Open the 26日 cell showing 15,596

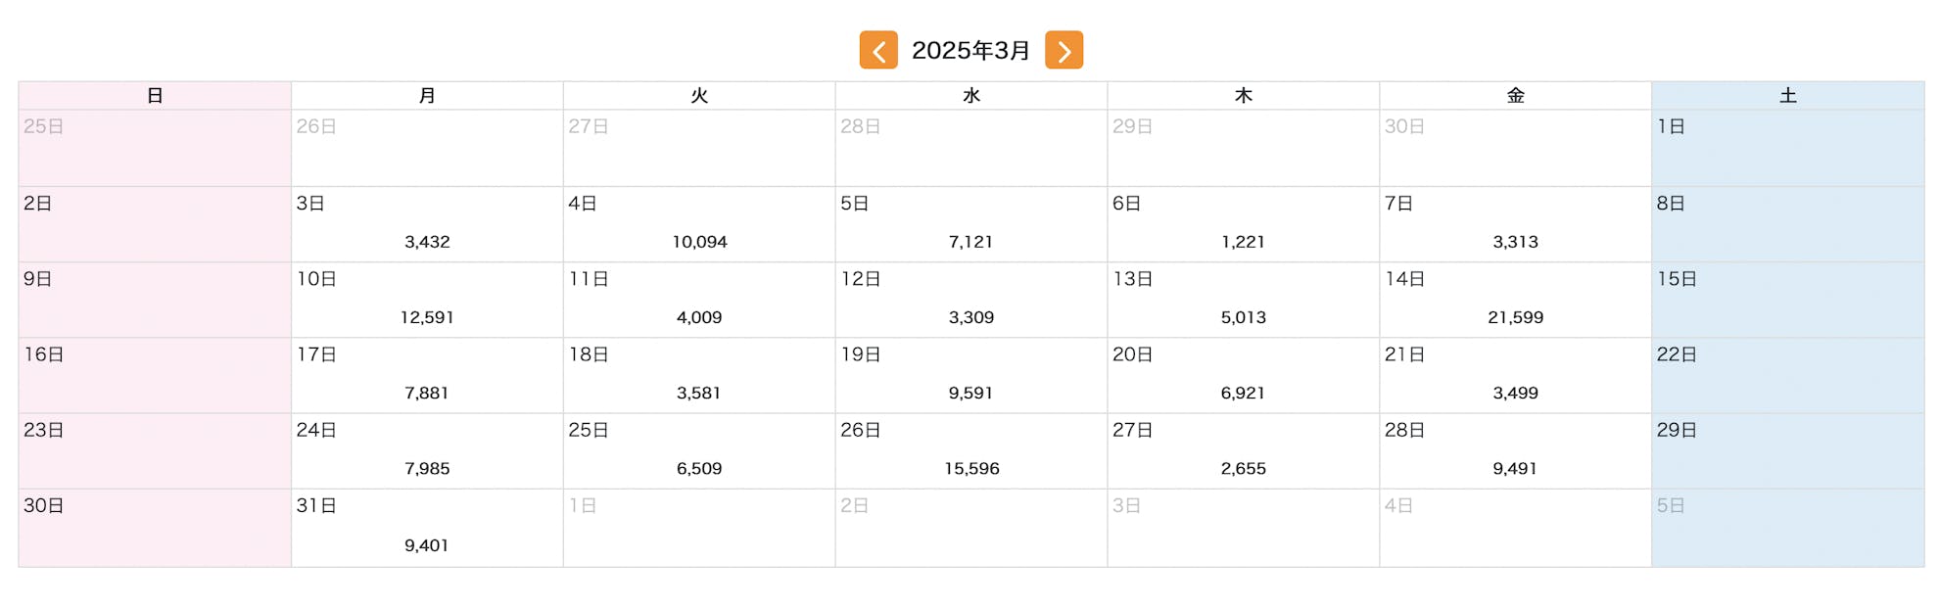coord(971,451)
